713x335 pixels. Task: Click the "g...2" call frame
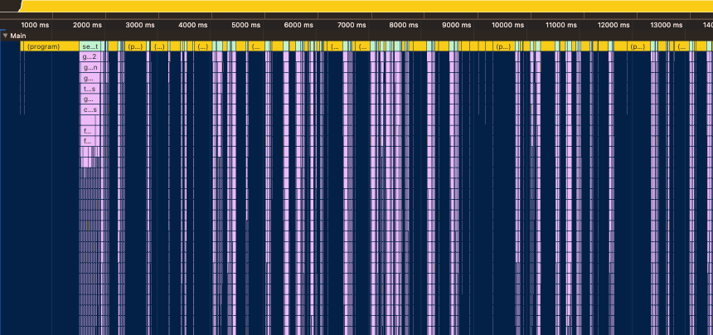point(90,57)
